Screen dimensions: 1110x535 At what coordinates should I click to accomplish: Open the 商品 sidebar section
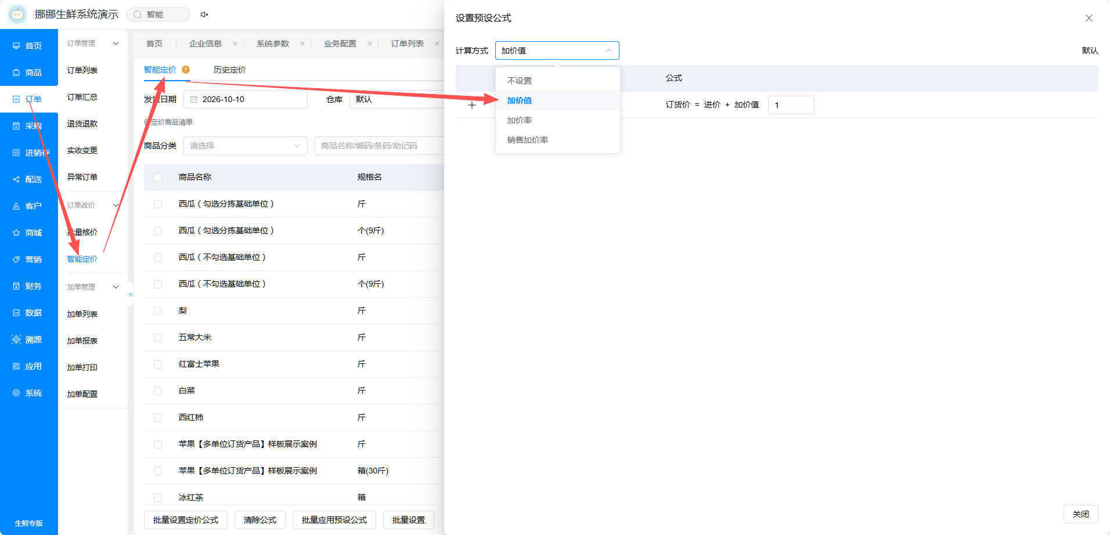(28, 73)
